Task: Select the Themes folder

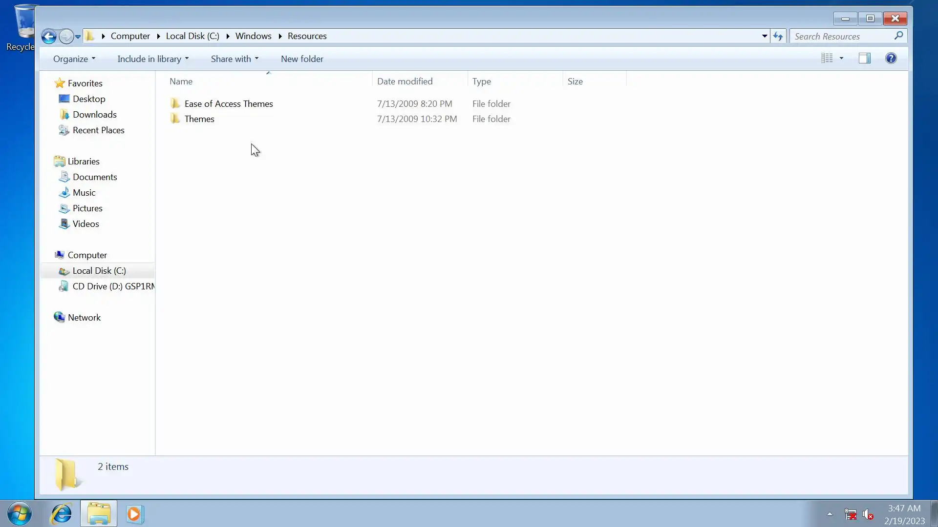Action: 199,119
